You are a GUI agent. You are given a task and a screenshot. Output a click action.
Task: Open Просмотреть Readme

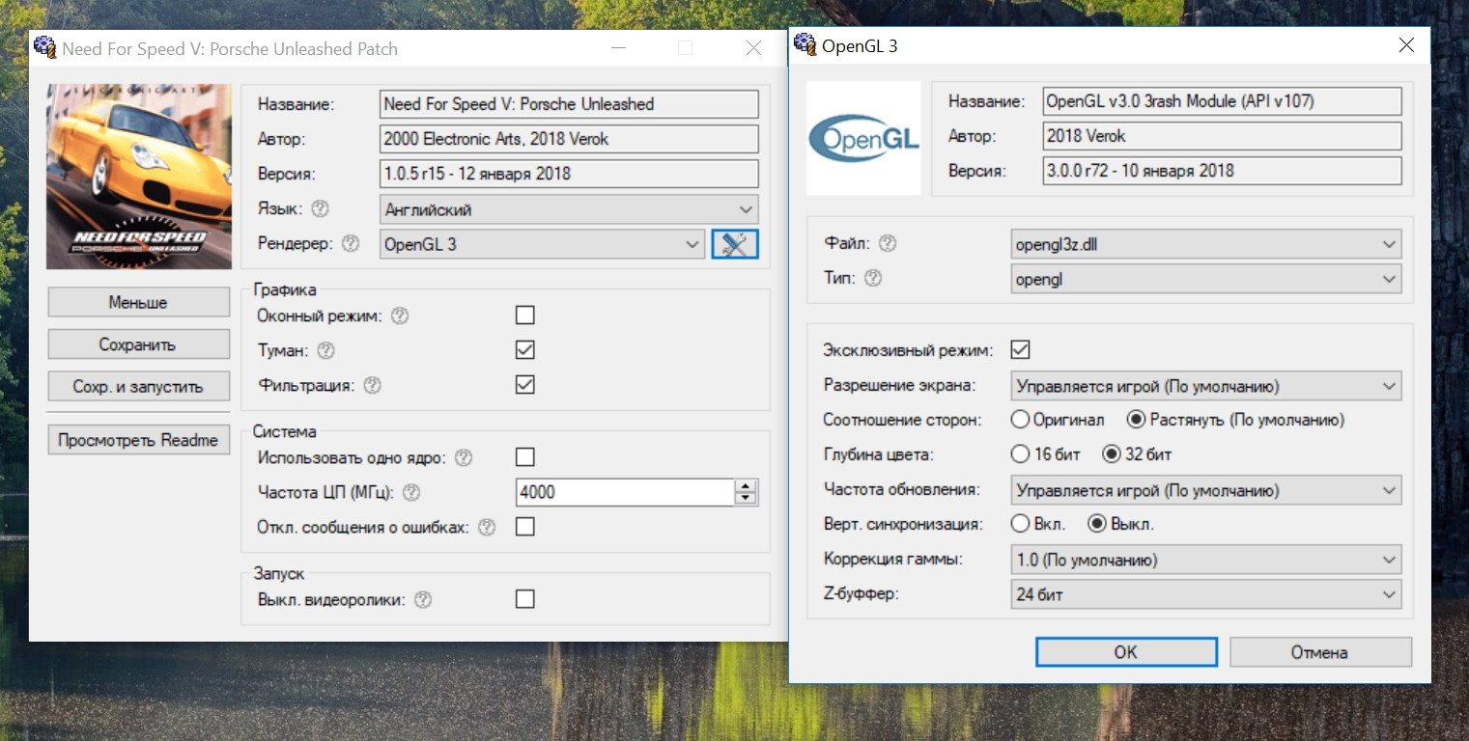(139, 440)
